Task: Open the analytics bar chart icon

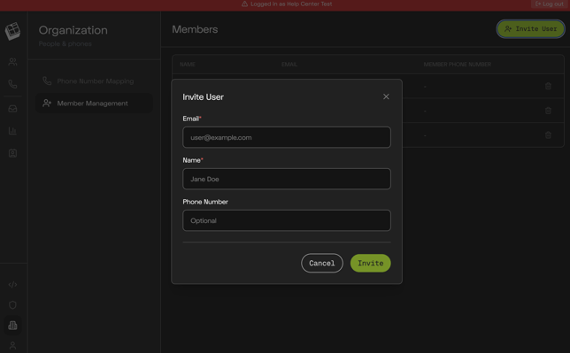Action: click(12, 131)
